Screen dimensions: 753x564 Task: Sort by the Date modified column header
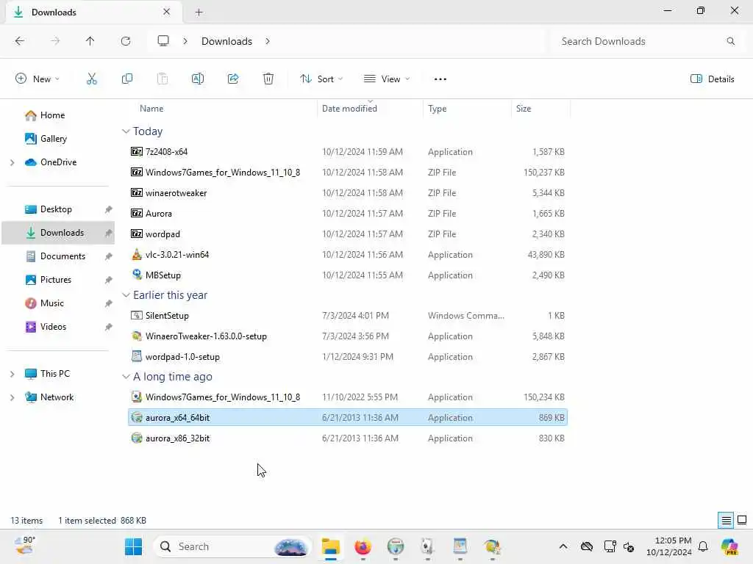[370, 109]
